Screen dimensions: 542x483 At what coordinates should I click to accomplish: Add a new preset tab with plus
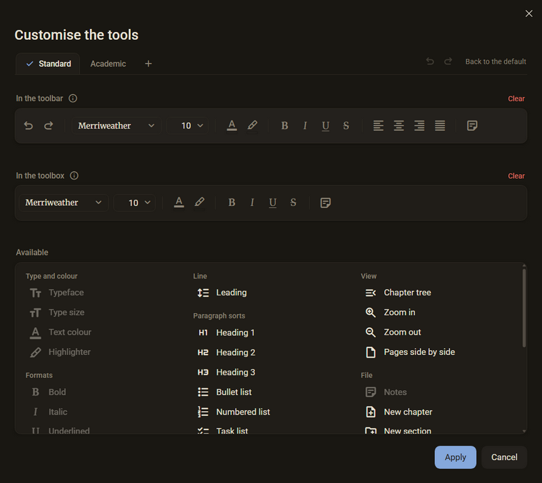tap(148, 64)
